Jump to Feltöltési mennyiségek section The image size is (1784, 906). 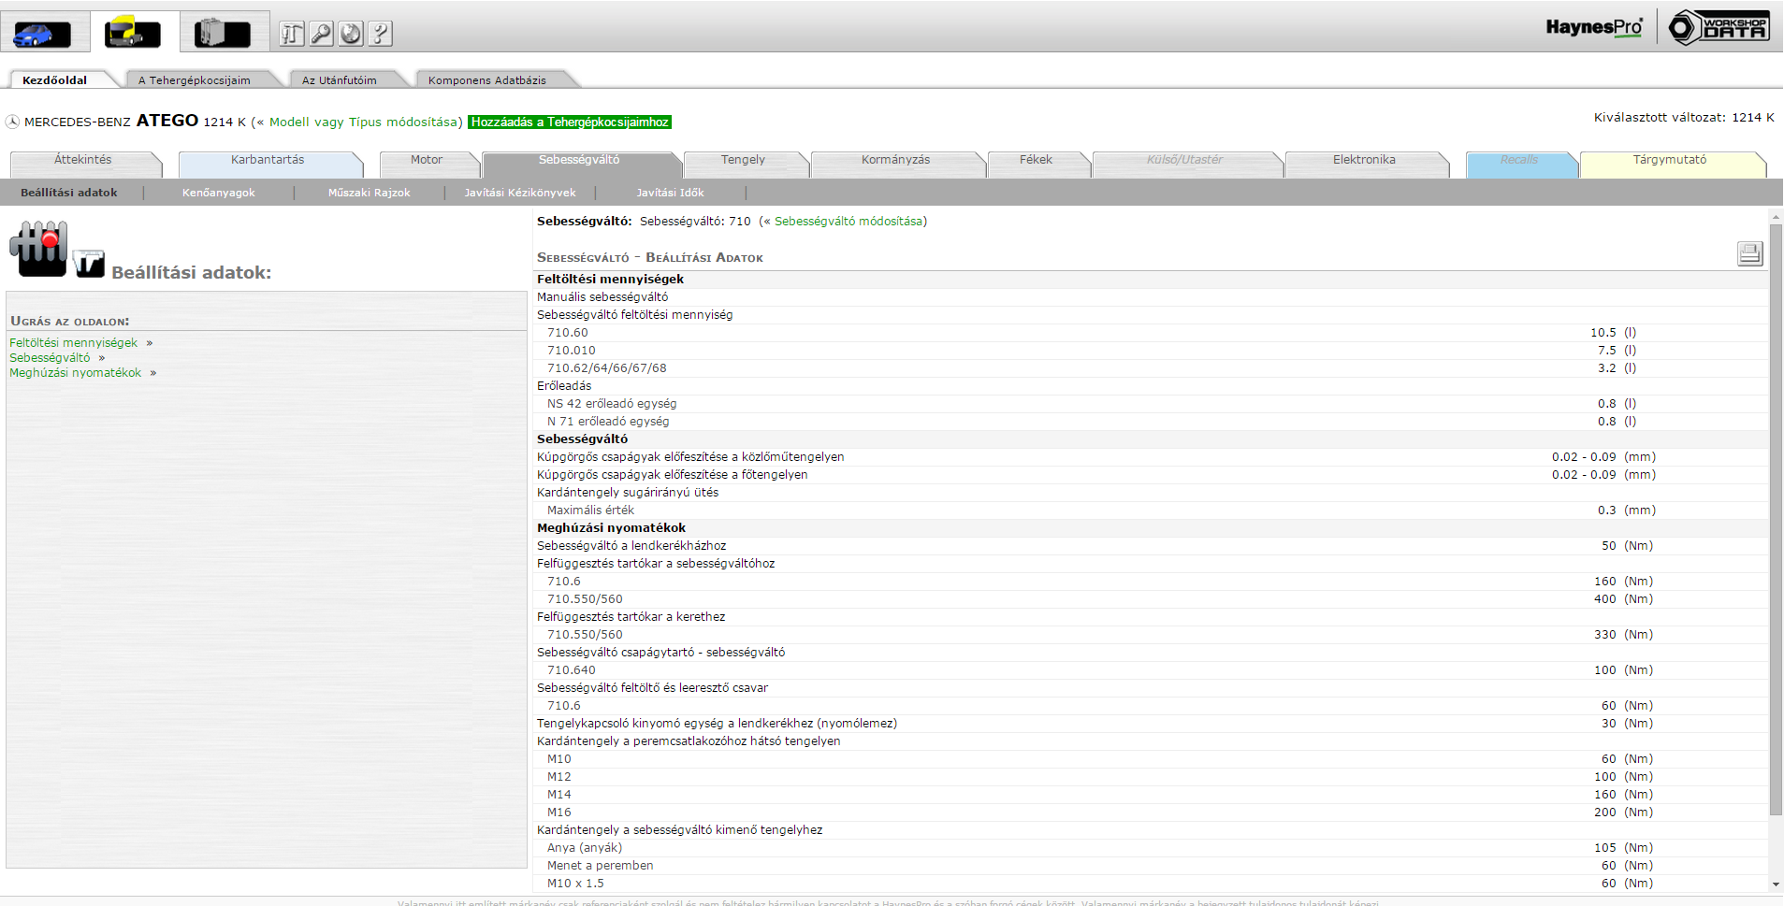click(73, 343)
